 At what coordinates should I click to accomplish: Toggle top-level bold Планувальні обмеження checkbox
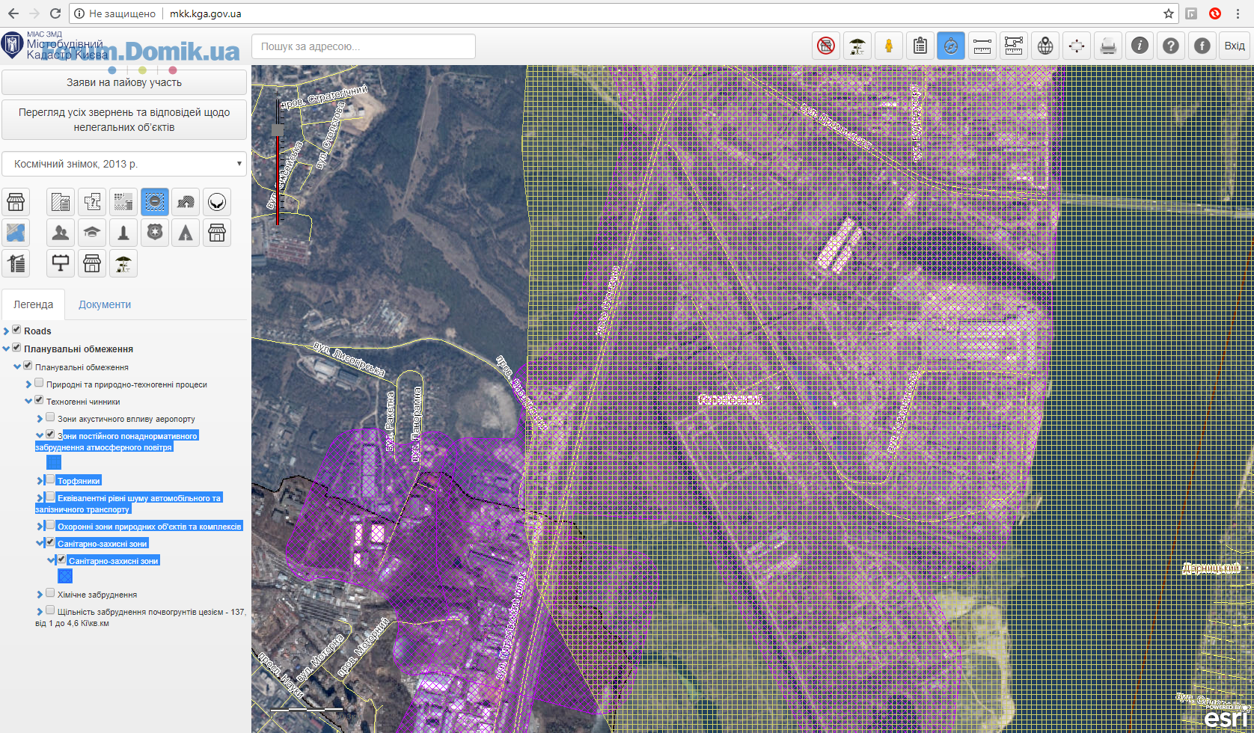tap(16, 348)
